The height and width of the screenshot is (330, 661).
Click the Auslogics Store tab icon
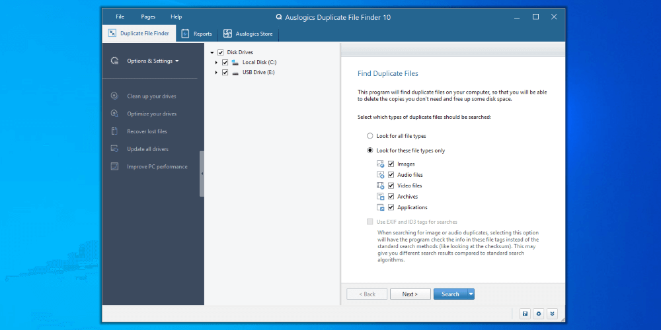click(227, 34)
